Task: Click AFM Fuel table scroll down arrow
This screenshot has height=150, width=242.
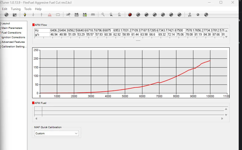Action: point(226,115)
